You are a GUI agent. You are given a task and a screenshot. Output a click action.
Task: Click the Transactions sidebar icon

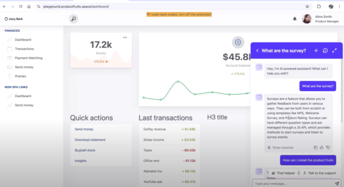tap(9, 49)
